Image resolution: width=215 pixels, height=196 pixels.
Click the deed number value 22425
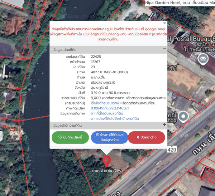coord(96,57)
